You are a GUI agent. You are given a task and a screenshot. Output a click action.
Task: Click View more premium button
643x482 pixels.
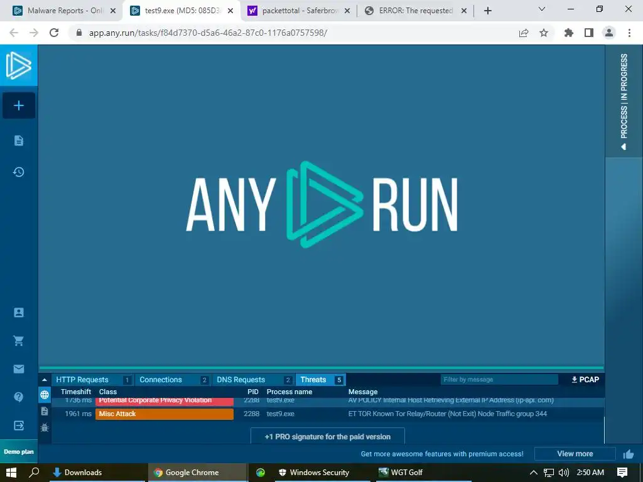[x=575, y=454]
